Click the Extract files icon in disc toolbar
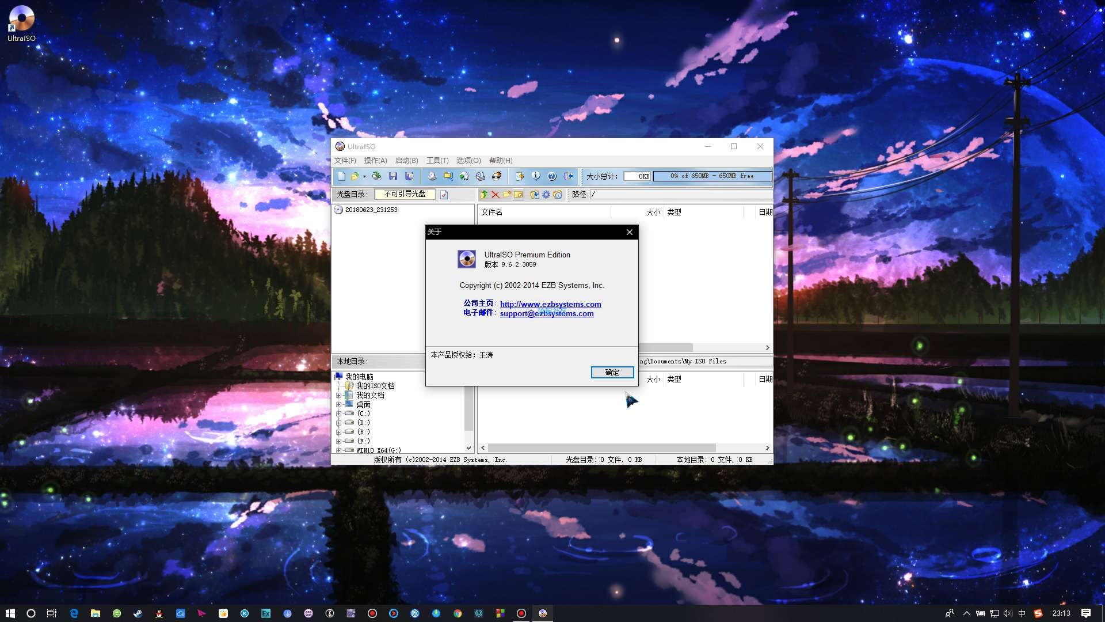The height and width of the screenshot is (622, 1105). [534, 195]
